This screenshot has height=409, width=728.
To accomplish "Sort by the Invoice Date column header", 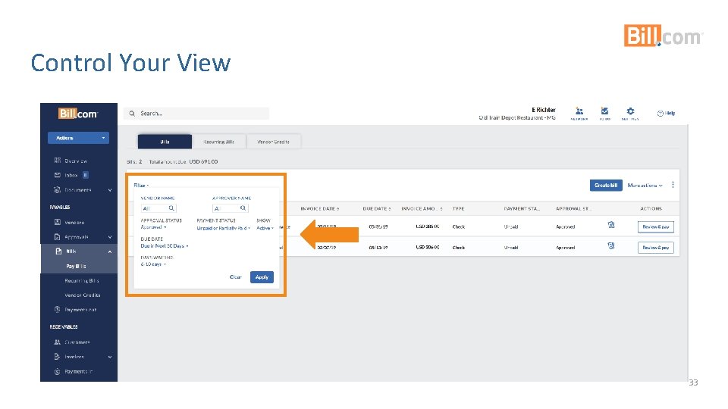I will pyautogui.click(x=319, y=209).
